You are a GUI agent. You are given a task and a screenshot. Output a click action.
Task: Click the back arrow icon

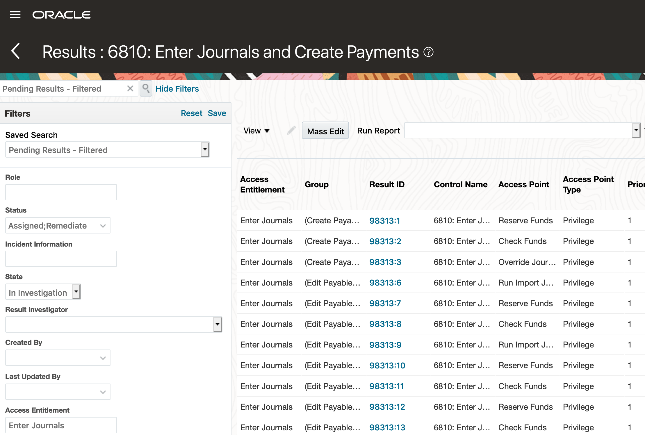pyautogui.click(x=16, y=51)
